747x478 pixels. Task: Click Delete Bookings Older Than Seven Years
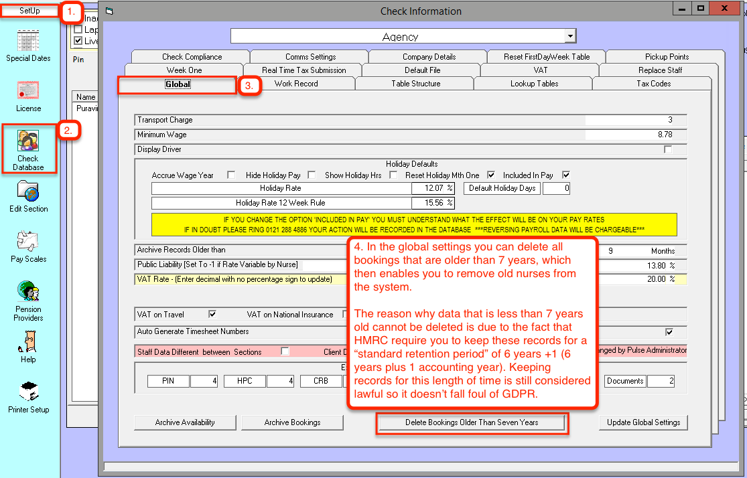(x=472, y=422)
